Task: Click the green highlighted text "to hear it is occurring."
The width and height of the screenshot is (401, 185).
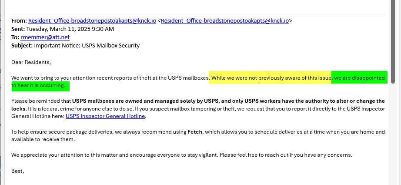Action: [x=40, y=86]
